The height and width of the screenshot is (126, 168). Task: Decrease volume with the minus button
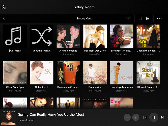127,117
